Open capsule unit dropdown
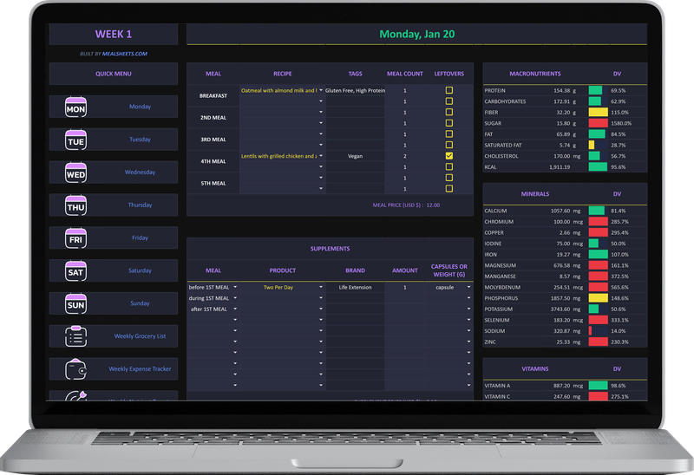 tap(468, 287)
